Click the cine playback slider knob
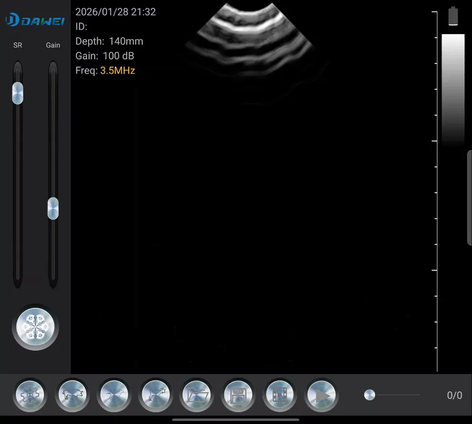This screenshot has width=472, height=424. pos(370,395)
